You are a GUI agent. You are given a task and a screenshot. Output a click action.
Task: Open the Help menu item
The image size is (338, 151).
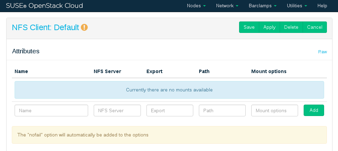pos(322,6)
